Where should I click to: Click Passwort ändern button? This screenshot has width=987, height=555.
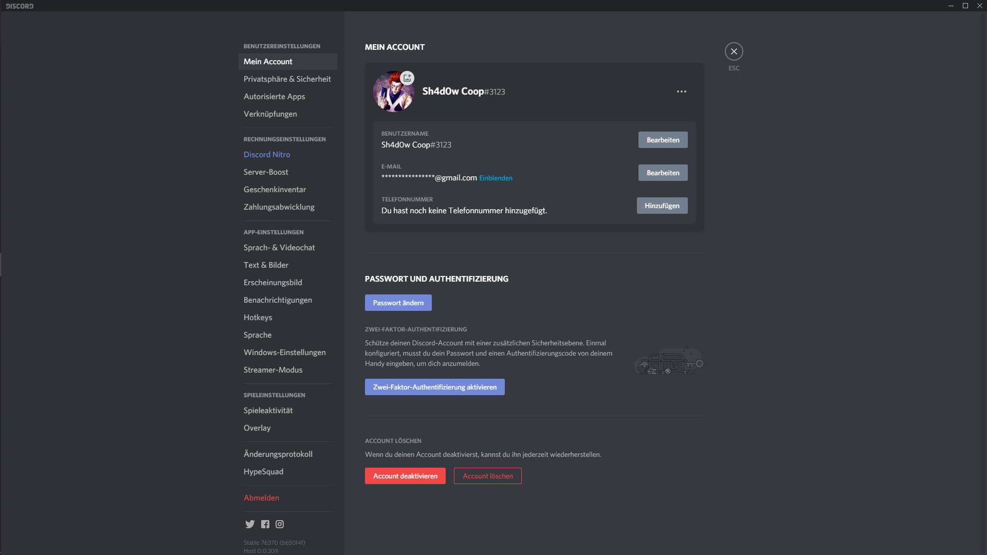tap(398, 303)
